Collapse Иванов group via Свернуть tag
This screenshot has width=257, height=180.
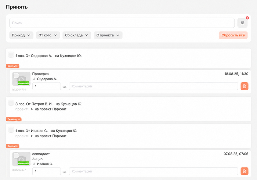pyautogui.click(x=12, y=146)
